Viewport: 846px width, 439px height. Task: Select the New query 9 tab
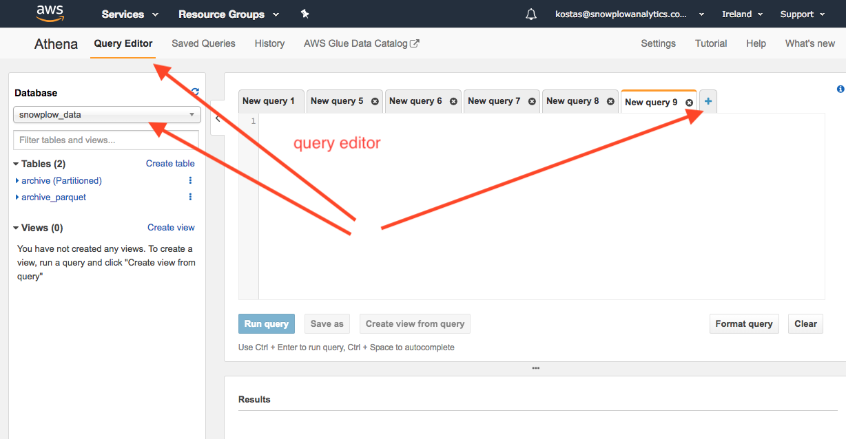(x=651, y=102)
